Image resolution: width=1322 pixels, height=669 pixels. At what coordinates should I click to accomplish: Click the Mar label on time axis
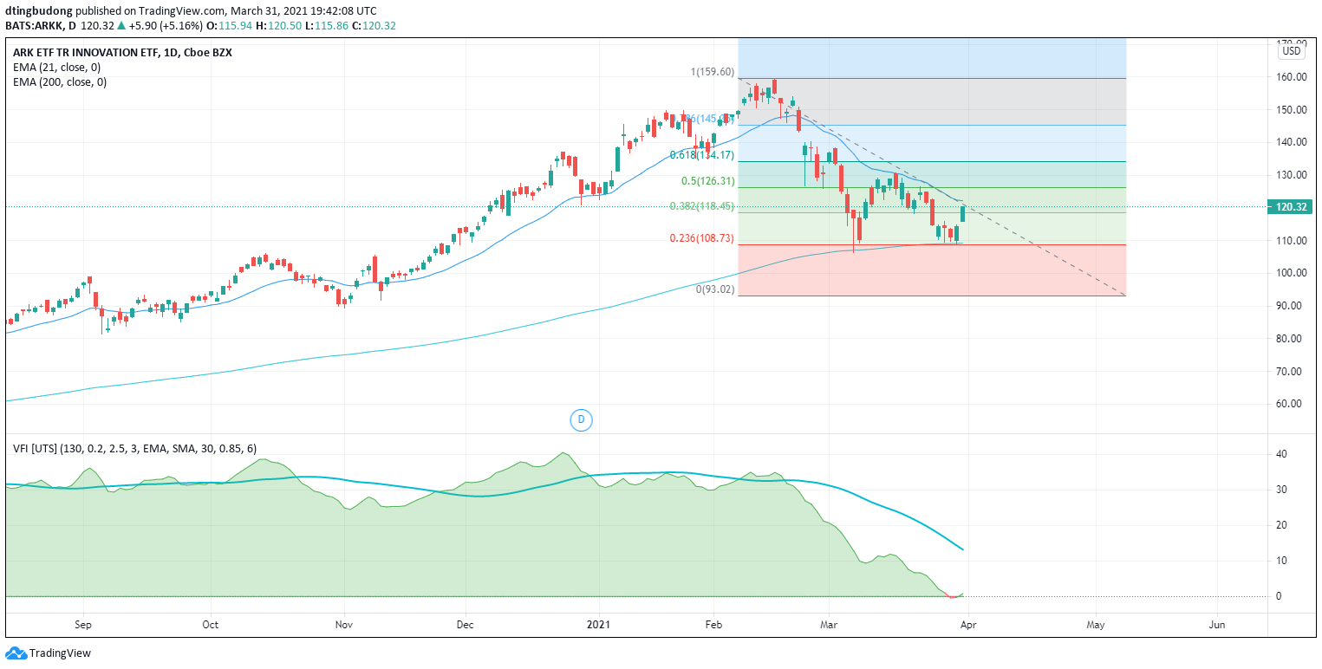[830, 624]
